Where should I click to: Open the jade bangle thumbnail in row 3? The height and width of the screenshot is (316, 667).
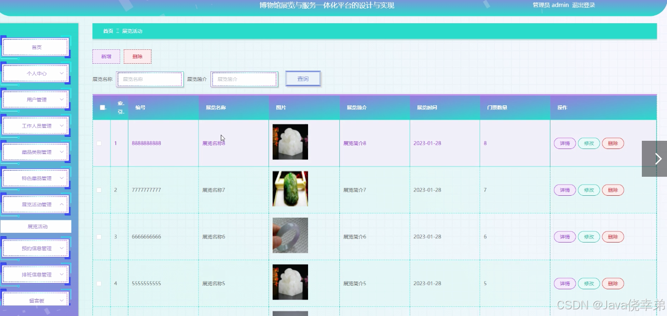[x=290, y=235]
